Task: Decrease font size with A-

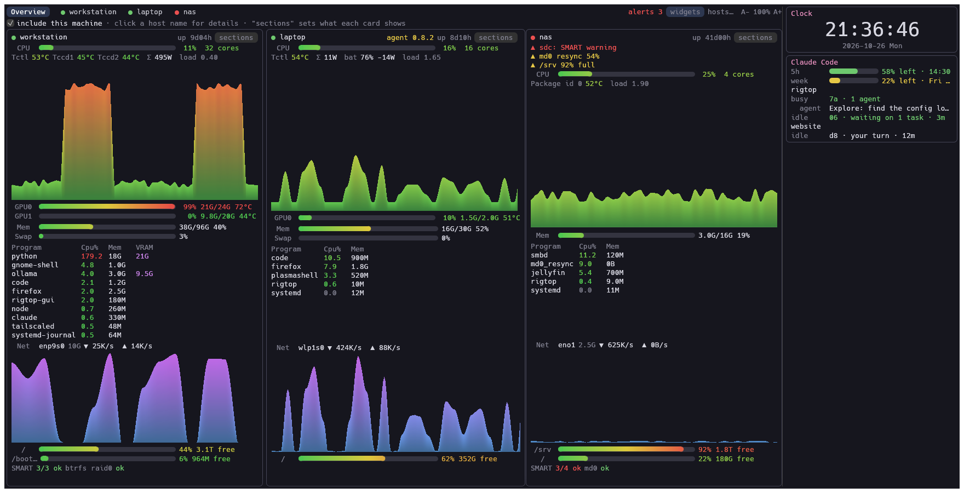Action: coord(745,12)
